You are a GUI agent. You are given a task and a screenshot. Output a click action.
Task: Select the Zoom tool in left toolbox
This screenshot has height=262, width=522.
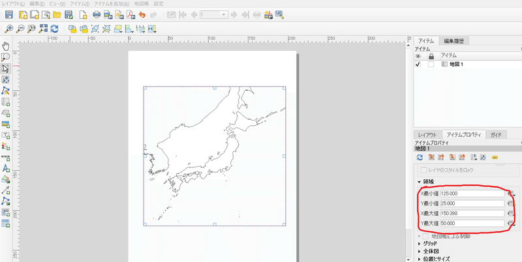click(x=6, y=57)
